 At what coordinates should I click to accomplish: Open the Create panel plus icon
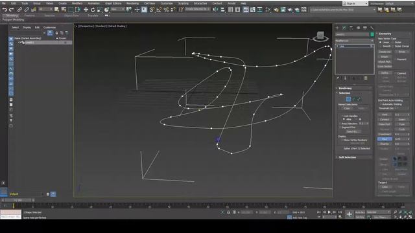[x=337, y=28]
